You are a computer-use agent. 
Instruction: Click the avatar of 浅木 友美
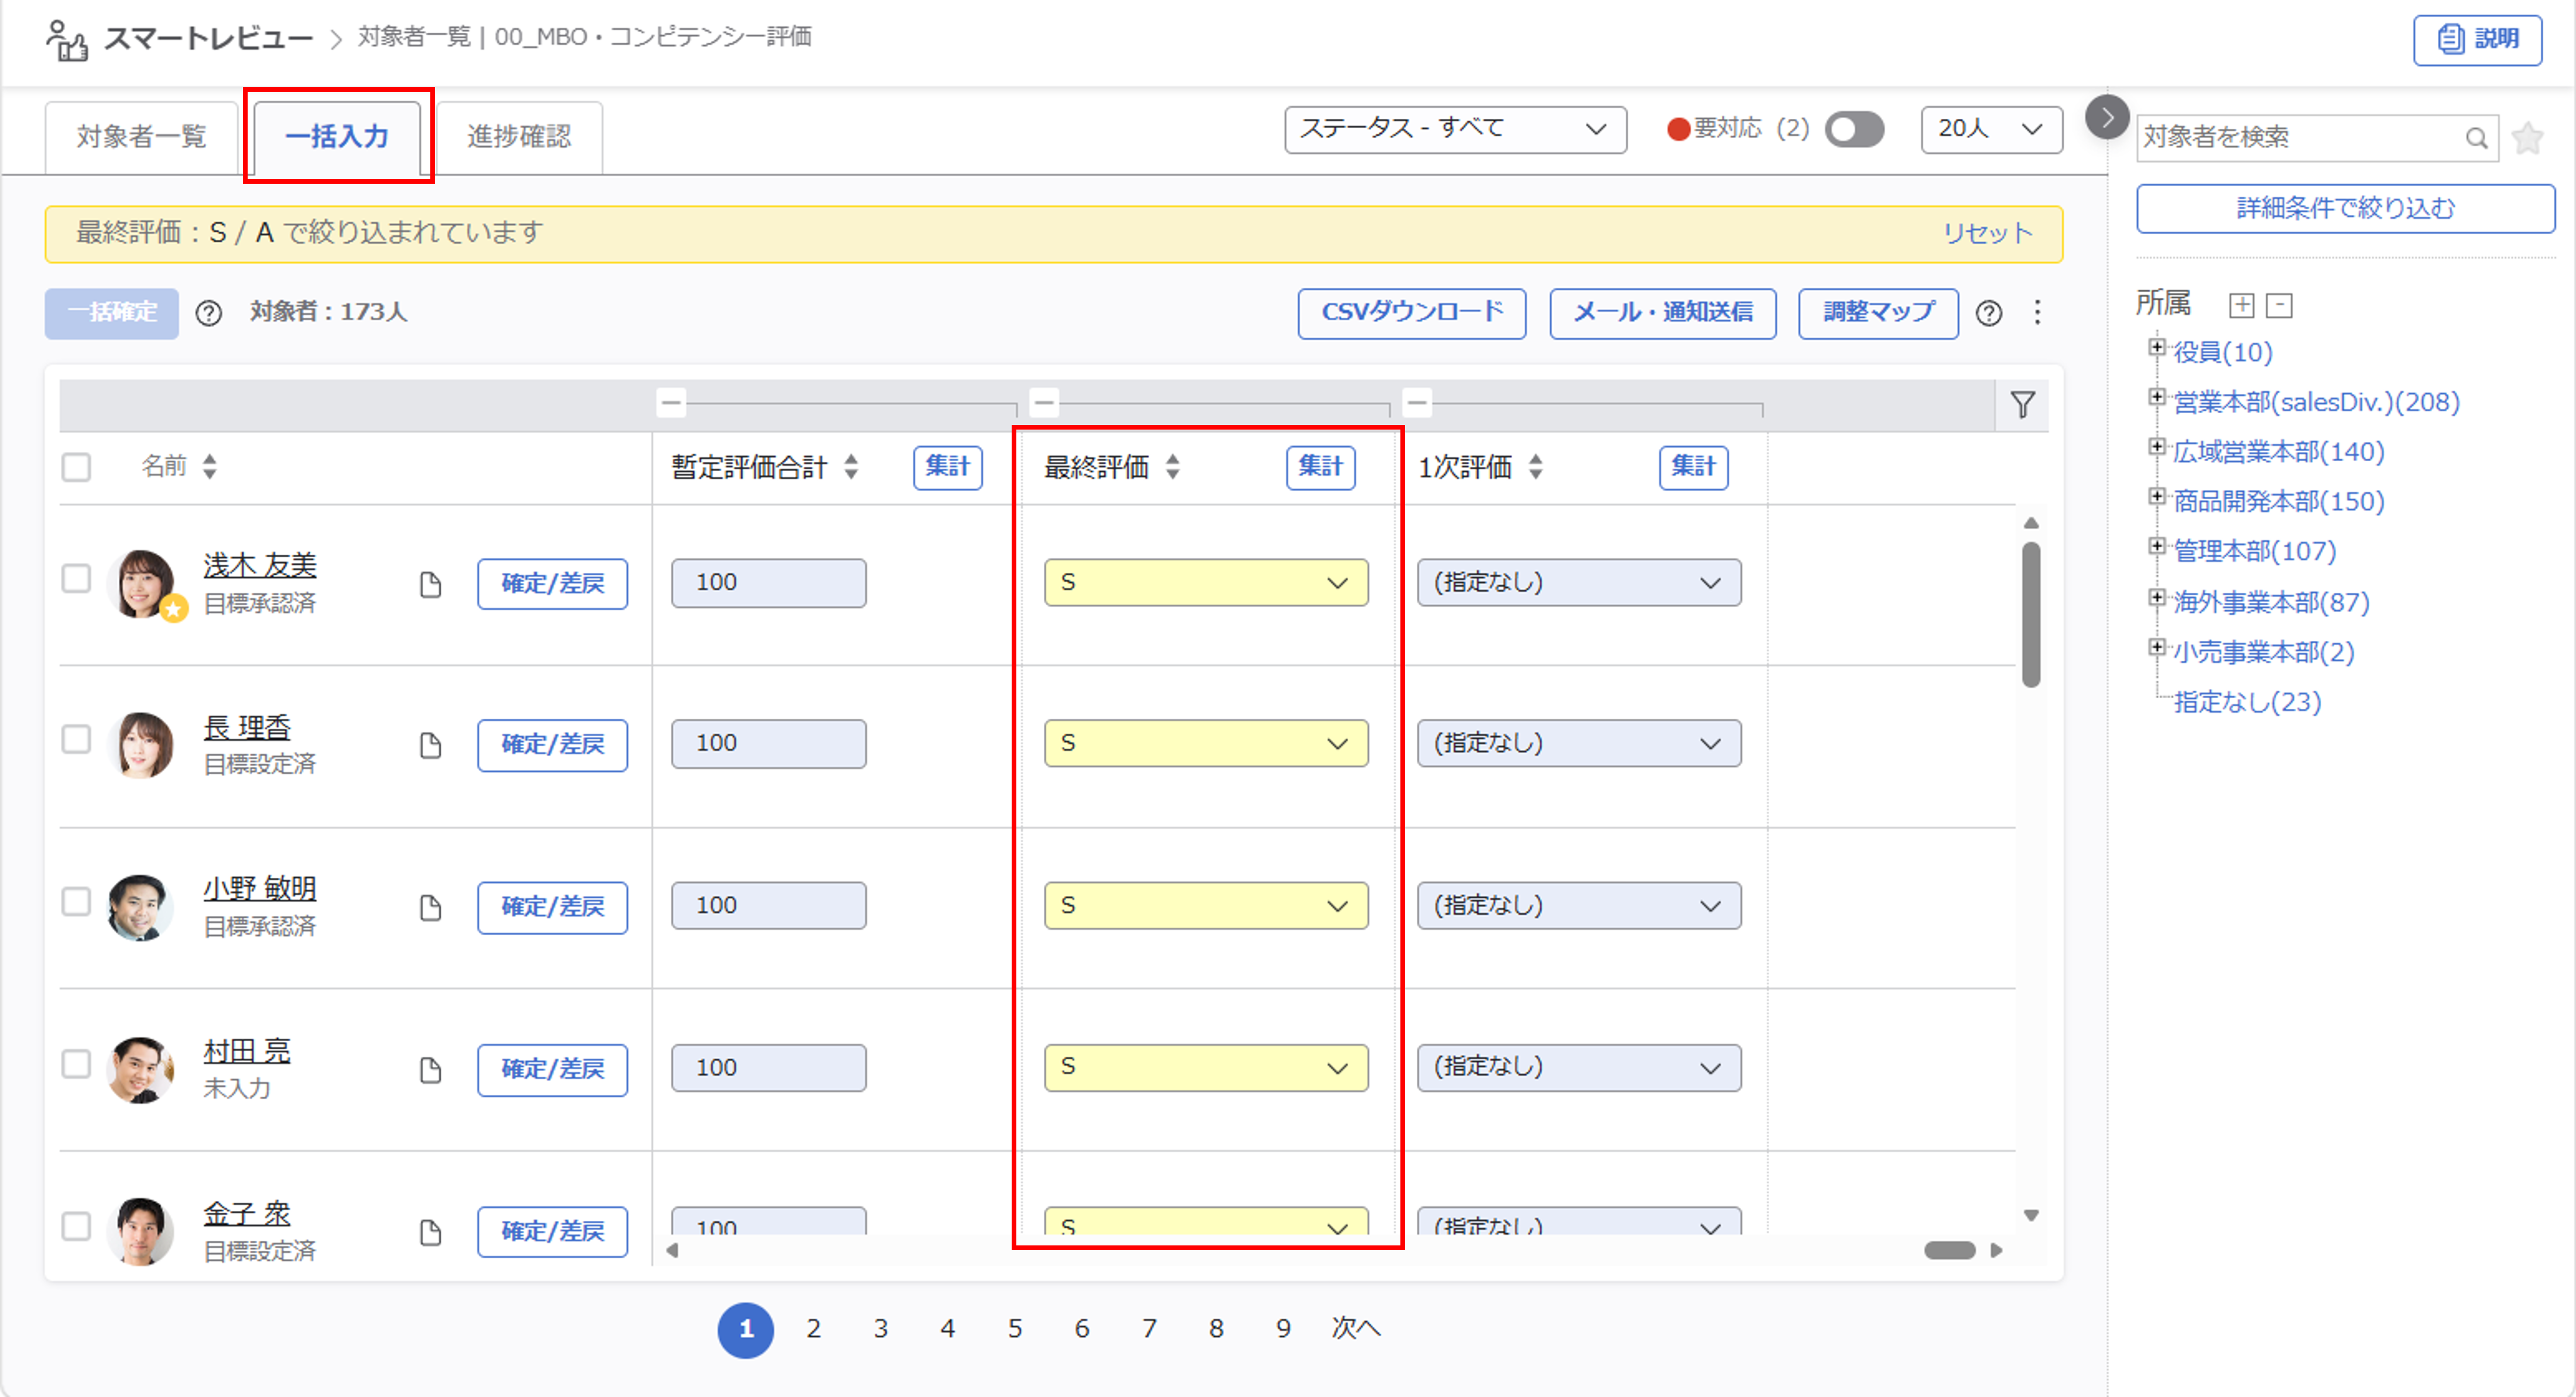coord(141,583)
